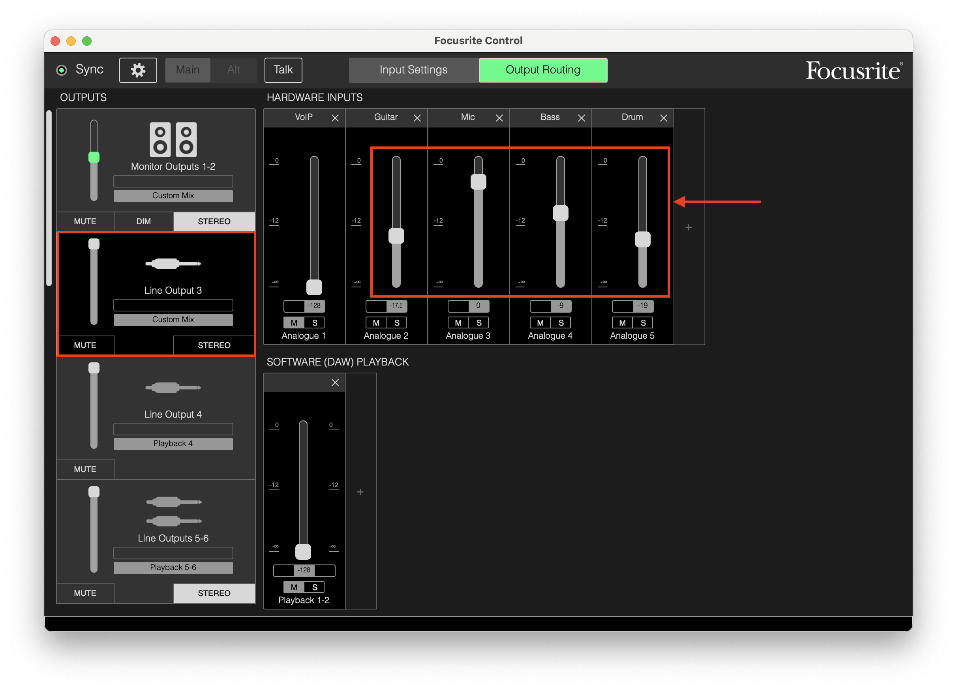Open the Analogue 3 input selector

pyautogui.click(x=468, y=336)
